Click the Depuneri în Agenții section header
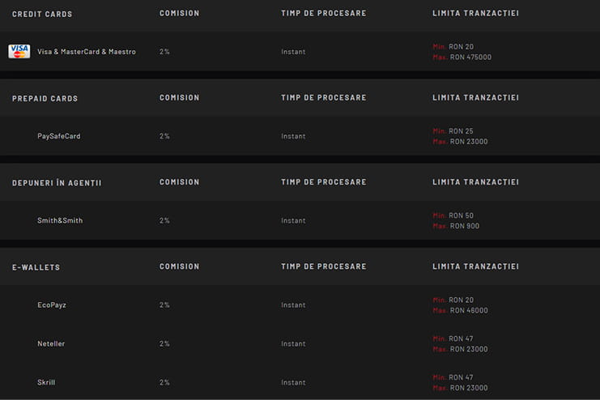Image resolution: width=600 pixels, height=400 pixels. click(x=57, y=183)
